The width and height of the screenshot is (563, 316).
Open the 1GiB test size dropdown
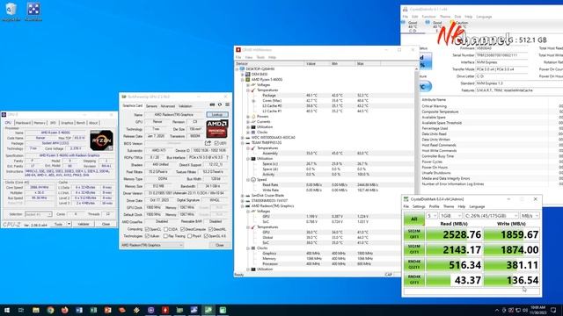click(450, 216)
